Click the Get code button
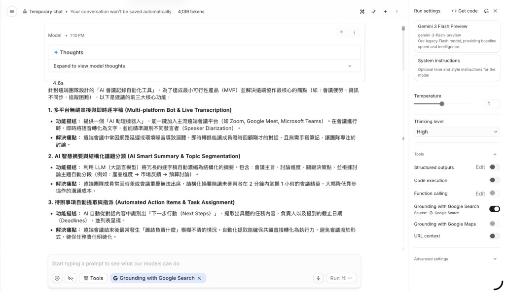 click(465, 11)
